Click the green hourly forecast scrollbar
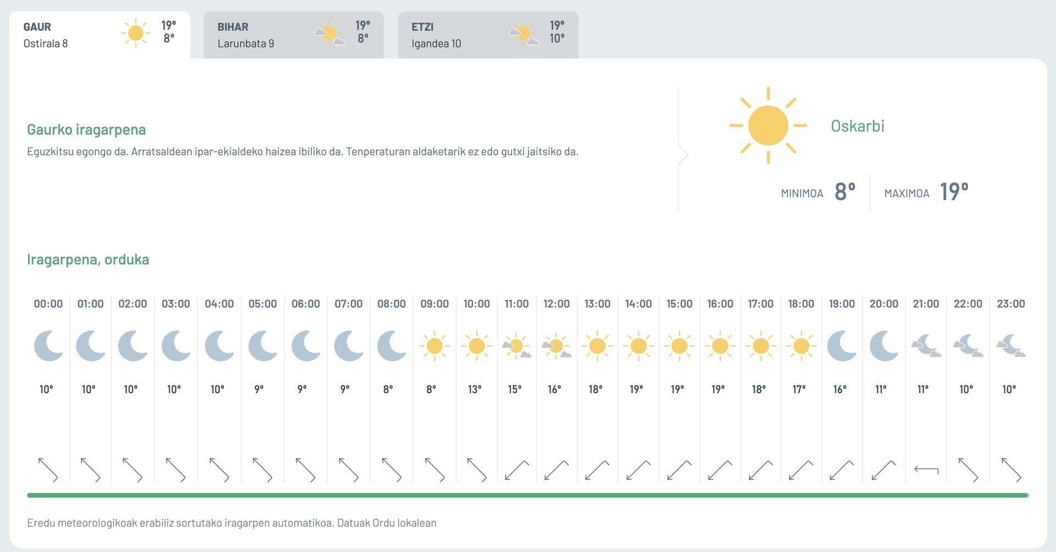Screen dimensions: 1056x552 pos(528,495)
